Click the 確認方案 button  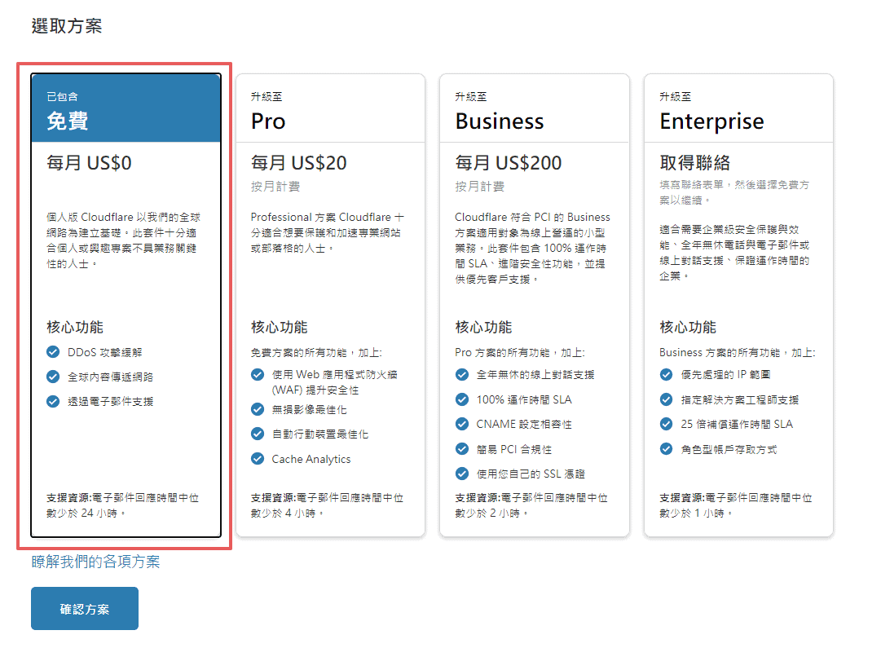coord(84,609)
